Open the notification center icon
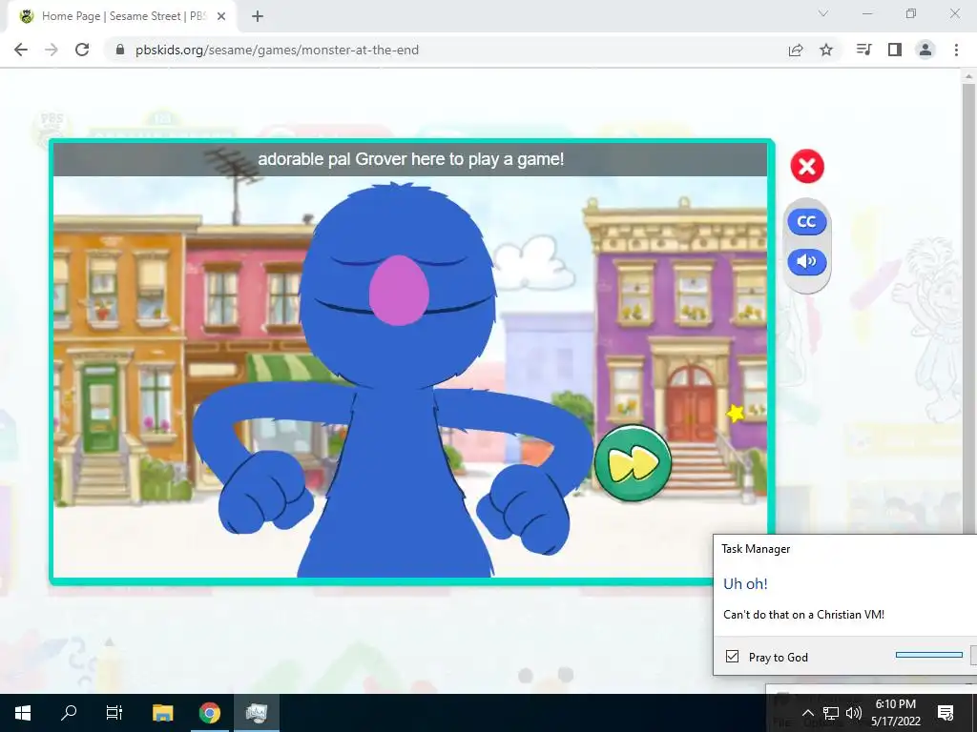The image size is (977, 732). click(x=946, y=713)
